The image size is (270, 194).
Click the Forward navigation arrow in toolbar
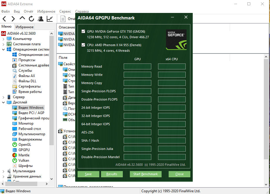(x=13, y=19)
